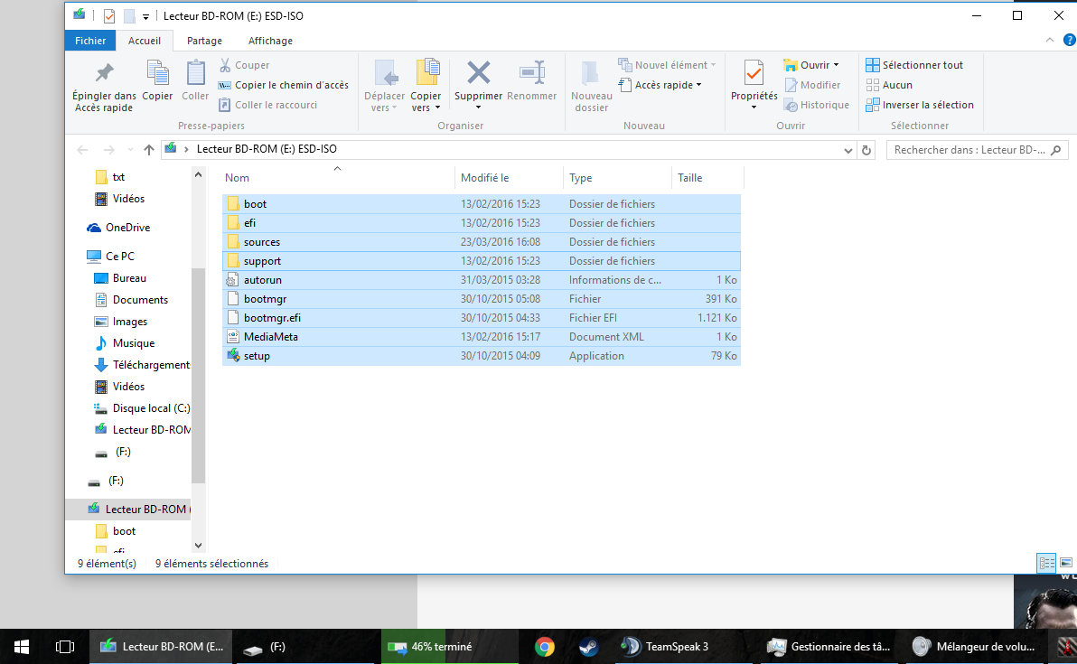This screenshot has height=664, width=1077.
Task: Click Épingler dans Accès rapide icon
Action: [x=104, y=75]
